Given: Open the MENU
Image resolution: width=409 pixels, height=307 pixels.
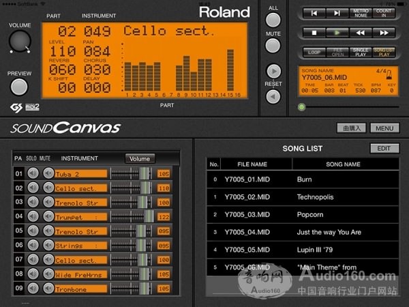Looking at the screenshot, I should click(x=384, y=128).
